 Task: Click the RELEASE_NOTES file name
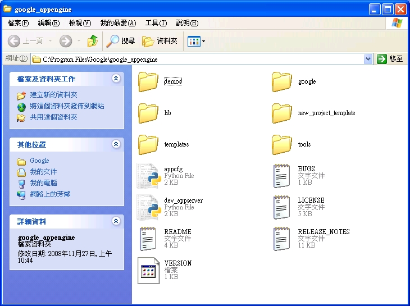coord(324,232)
